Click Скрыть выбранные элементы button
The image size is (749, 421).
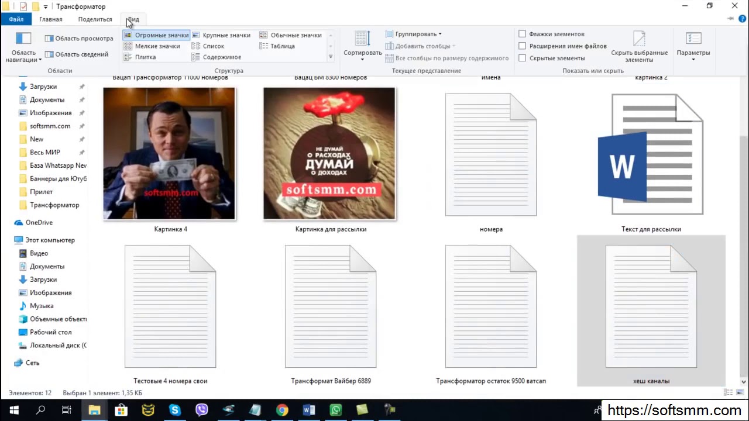coord(639,47)
